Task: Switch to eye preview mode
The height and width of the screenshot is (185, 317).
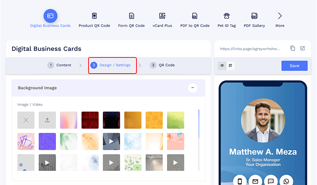Action: 222,66
